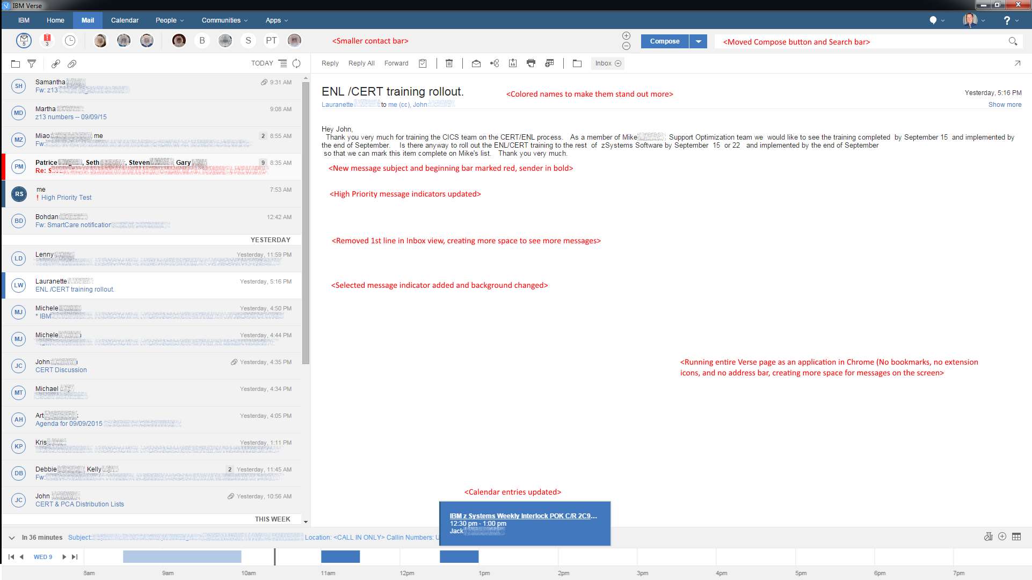The image size is (1032, 580).
Task: Click the copy-into-calendar icon in toolbar
Action: tap(549, 63)
